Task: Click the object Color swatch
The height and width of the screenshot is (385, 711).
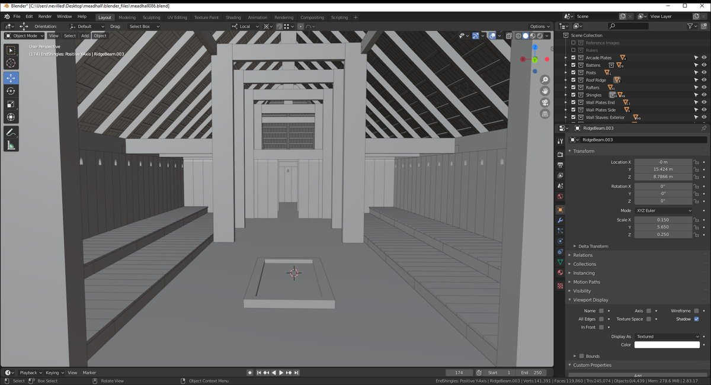Action: coord(667,345)
